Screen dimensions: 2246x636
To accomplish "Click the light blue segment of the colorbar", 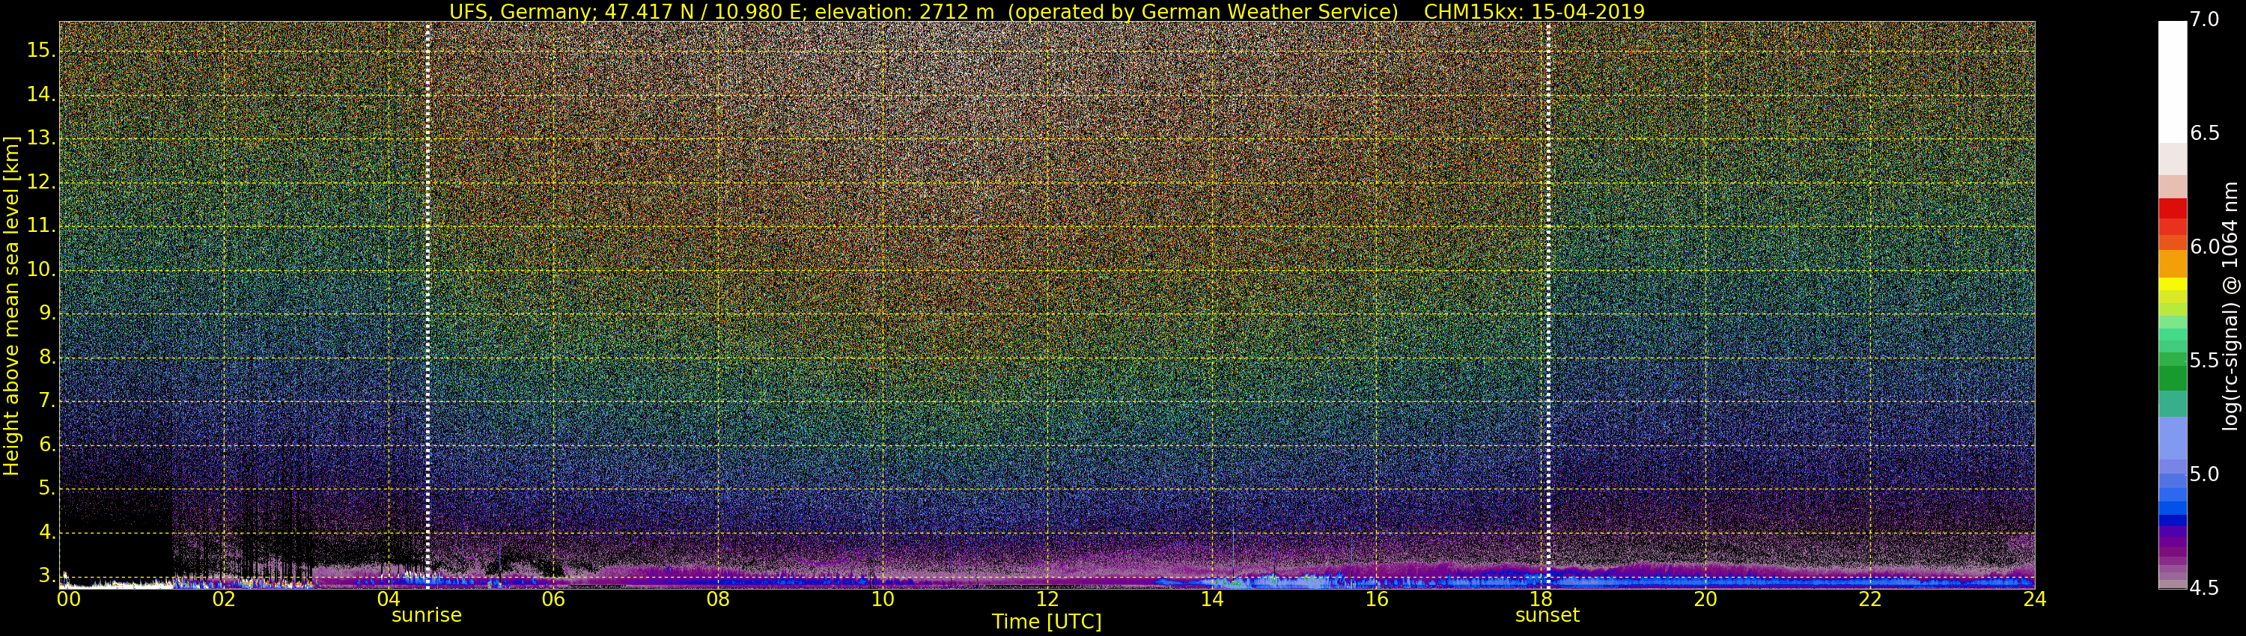I will click(x=2172, y=438).
